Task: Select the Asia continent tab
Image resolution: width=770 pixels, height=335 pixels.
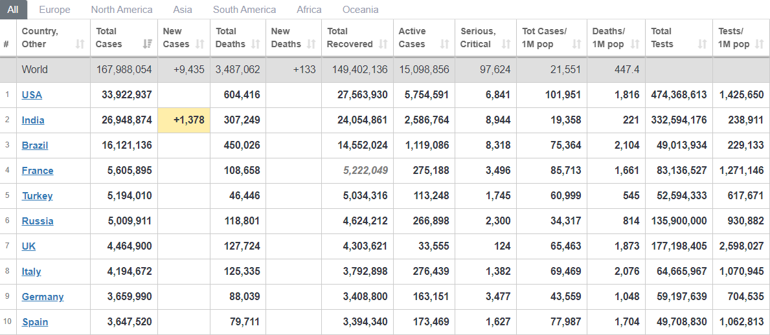Action: 183,10
